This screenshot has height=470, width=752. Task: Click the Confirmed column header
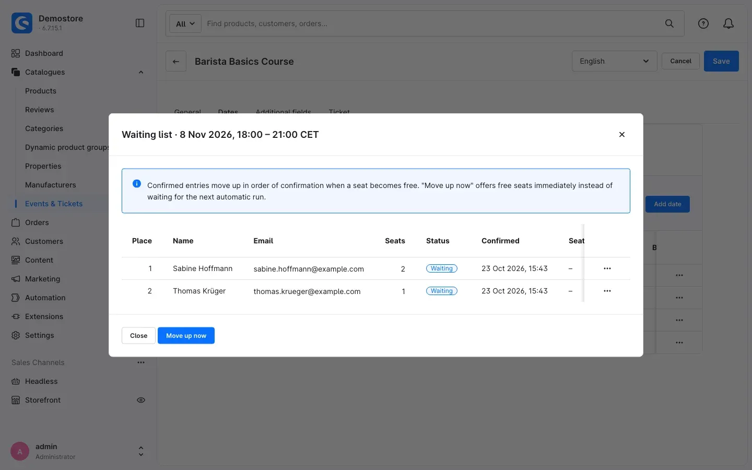pos(500,241)
